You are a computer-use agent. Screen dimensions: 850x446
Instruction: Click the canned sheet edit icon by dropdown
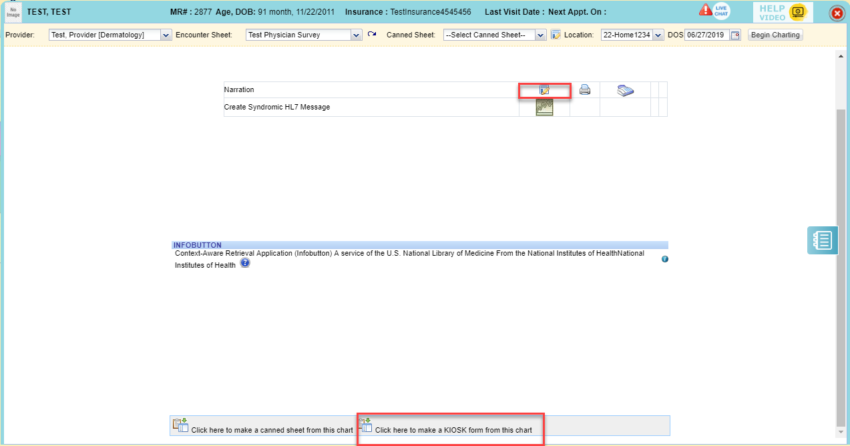click(556, 35)
